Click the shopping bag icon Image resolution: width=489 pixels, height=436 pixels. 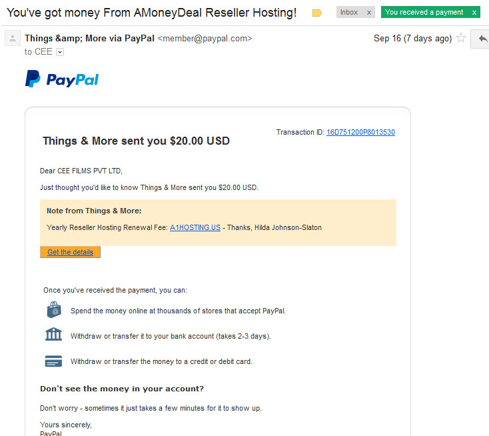click(54, 309)
